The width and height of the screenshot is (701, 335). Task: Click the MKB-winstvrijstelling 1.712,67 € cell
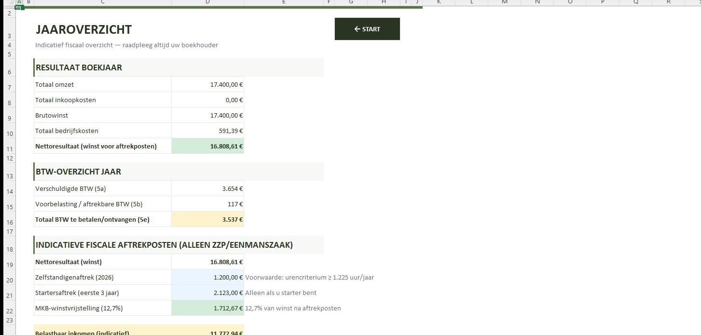(207, 308)
